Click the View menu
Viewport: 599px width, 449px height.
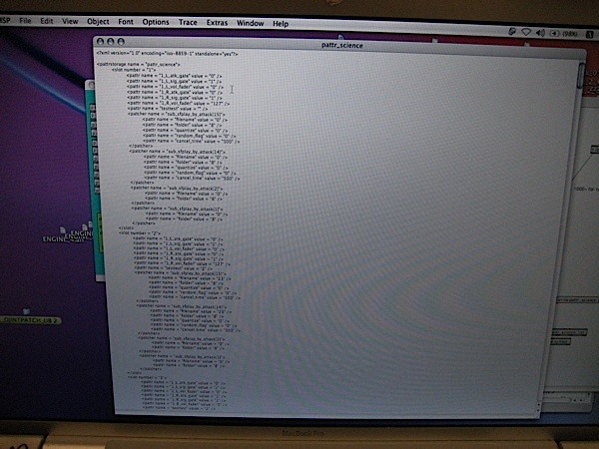pyautogui.click(x=70, y=22)
